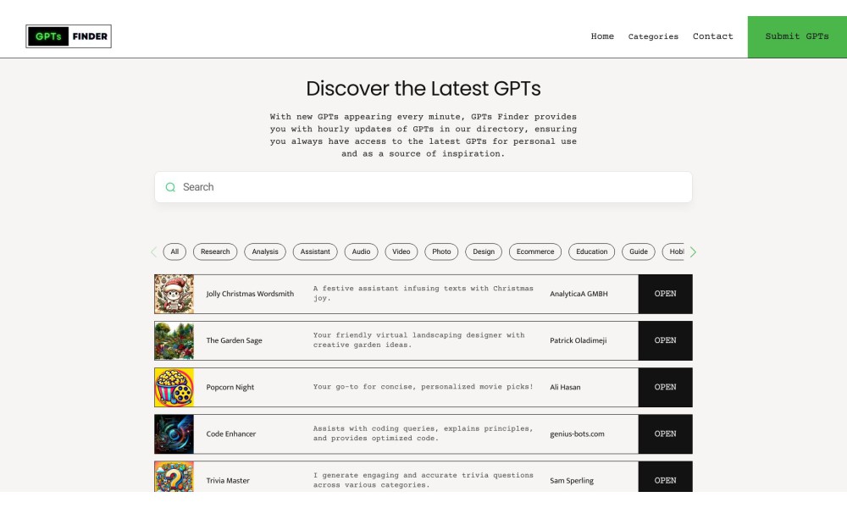Click the Popcorn Night popcorn icon
The height and width of the screenshot is (508, 847).
[174, 387]
